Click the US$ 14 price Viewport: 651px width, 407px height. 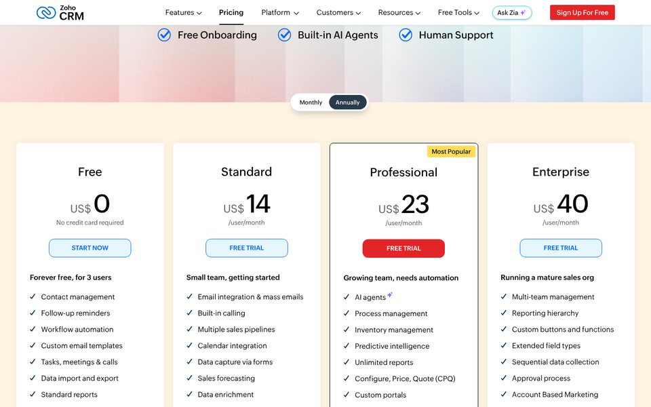[x=247, y=204]
